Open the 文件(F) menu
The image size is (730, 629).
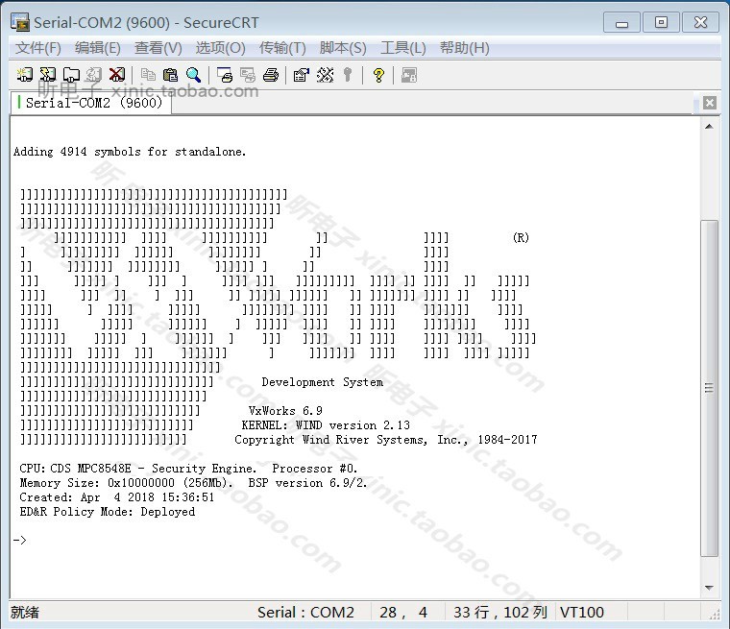(x=38, y=47)
